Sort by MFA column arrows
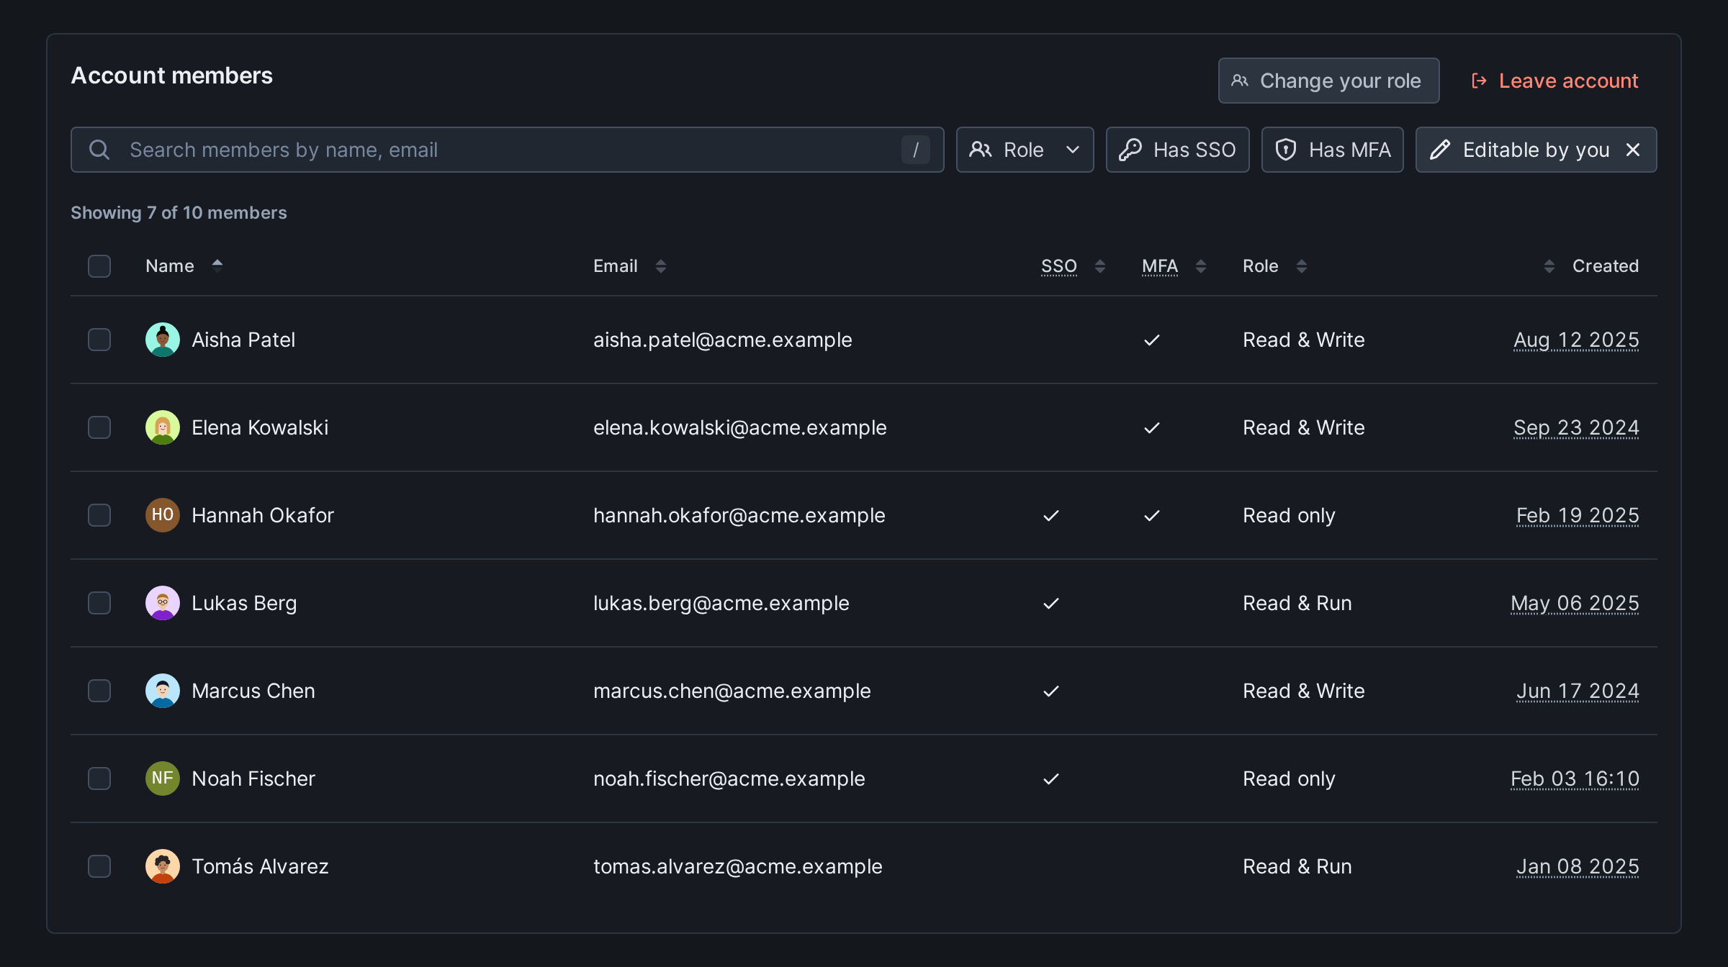 (1201, 266)
